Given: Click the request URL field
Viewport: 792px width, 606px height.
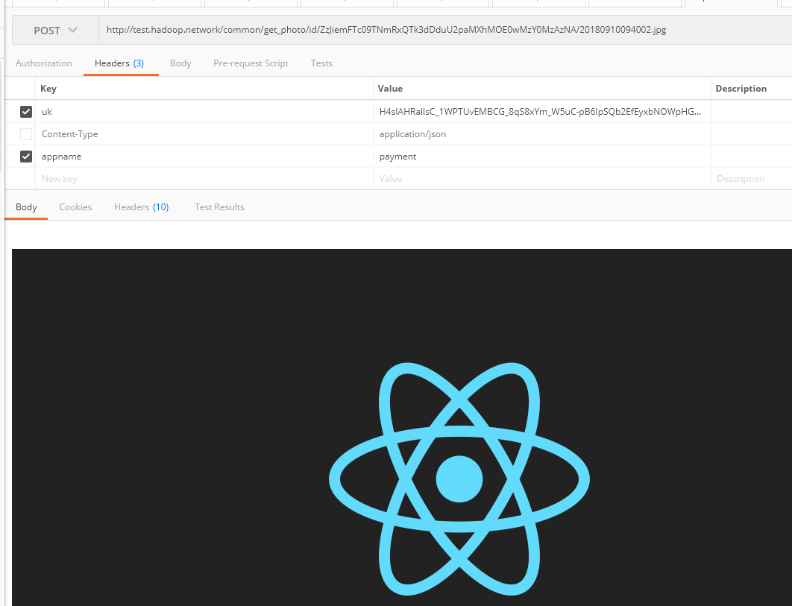Looking at the screenshot, I should click(445, 31).
